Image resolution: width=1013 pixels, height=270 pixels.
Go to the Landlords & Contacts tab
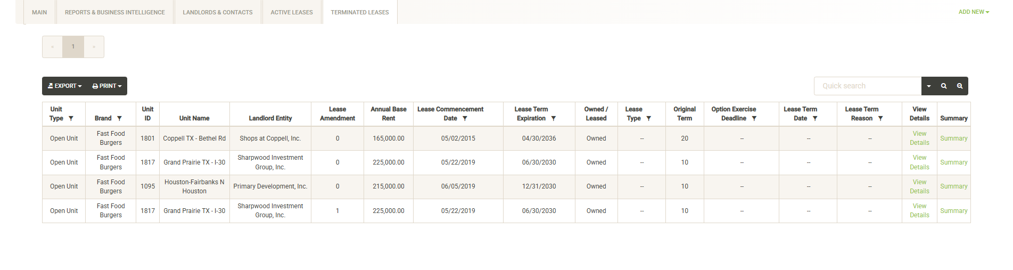(218, 12)
